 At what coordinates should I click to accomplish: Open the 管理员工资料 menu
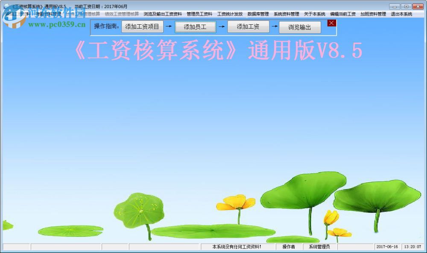pos(199,13)
